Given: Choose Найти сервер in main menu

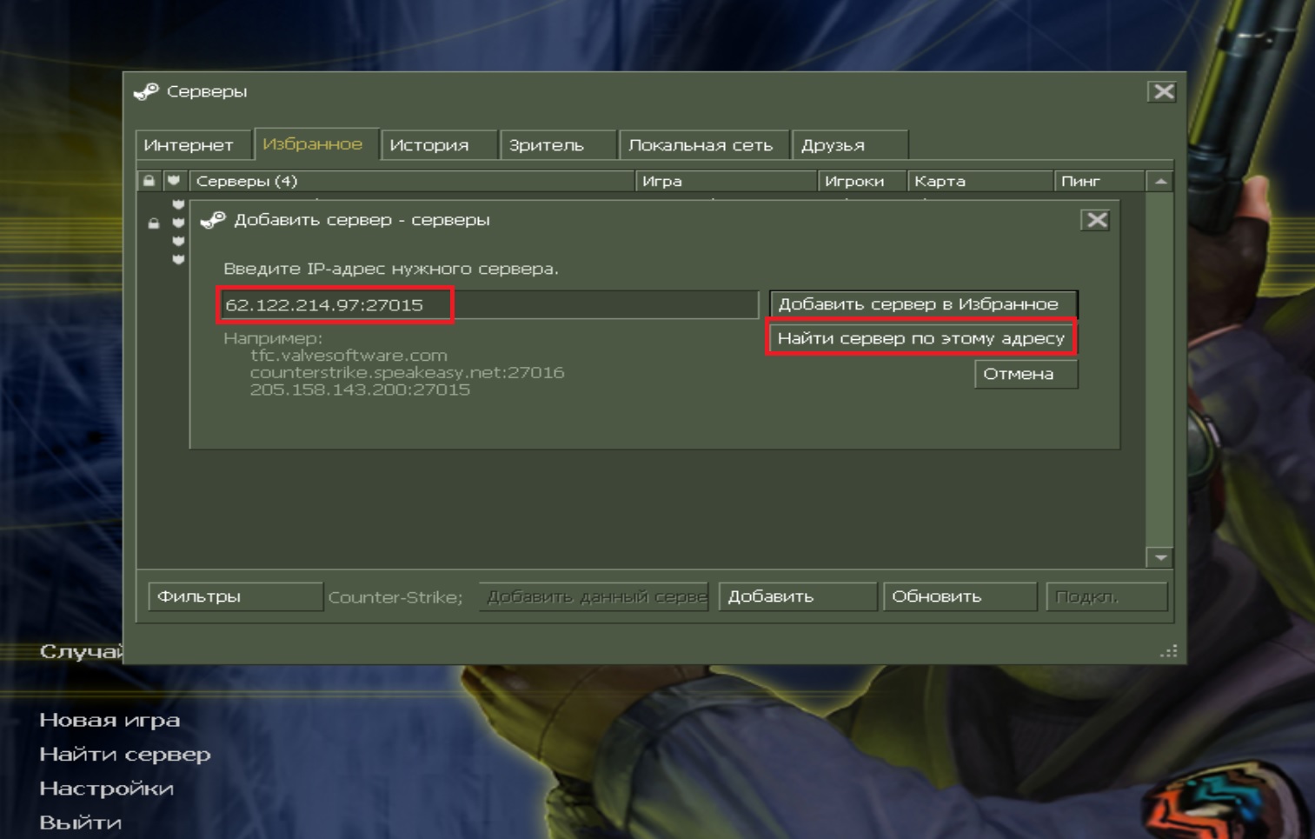Looking at the screenshot, I should tap(125, 754).
